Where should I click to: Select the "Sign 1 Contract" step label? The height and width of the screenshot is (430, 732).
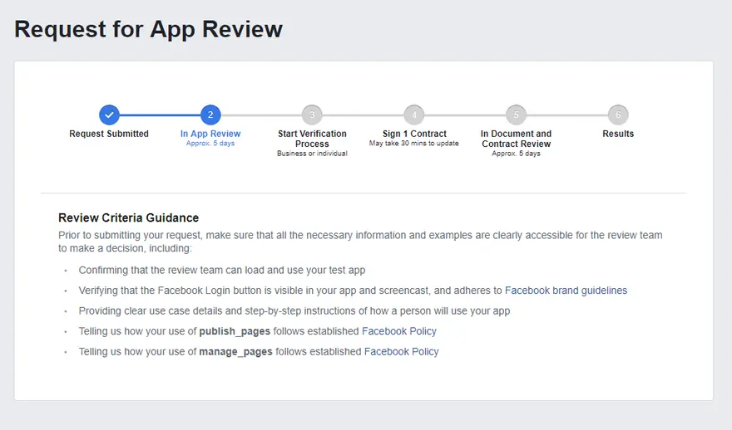pyautogui.click(x=414, y=134)
